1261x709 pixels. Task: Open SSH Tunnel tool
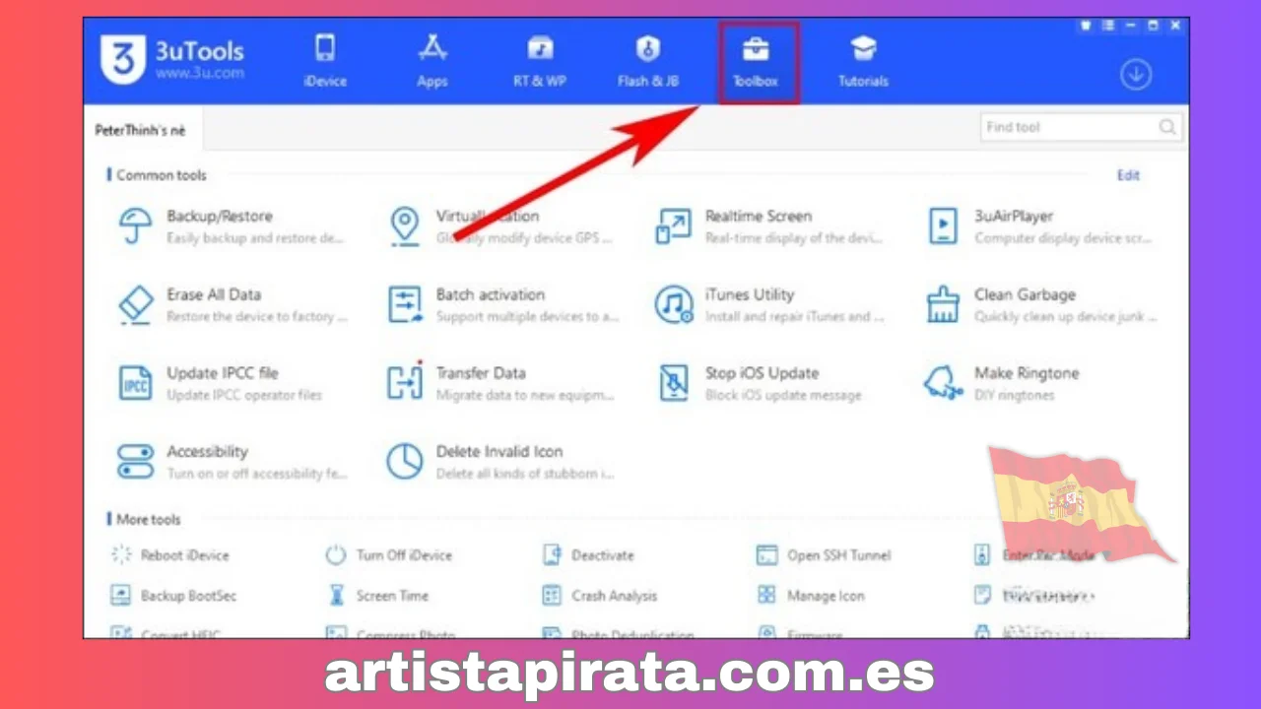point(824,555)
